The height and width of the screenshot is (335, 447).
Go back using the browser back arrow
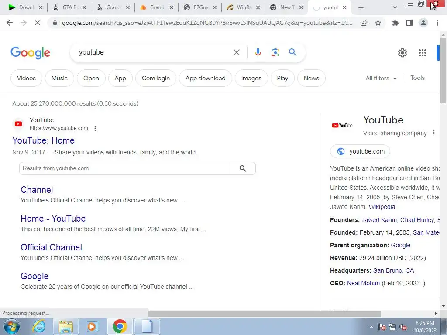point(10,23)
